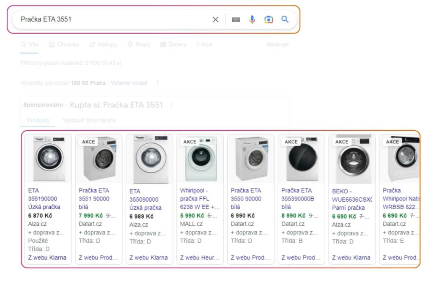The width and height of the screenshot is (423, 282).
Task: Click the Whirlpool FFL 6238 washer image
Action: coord(201,159)
